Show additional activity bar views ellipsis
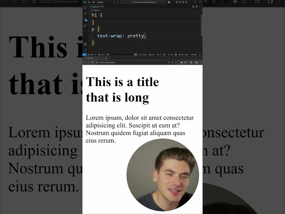 [85, 31]
